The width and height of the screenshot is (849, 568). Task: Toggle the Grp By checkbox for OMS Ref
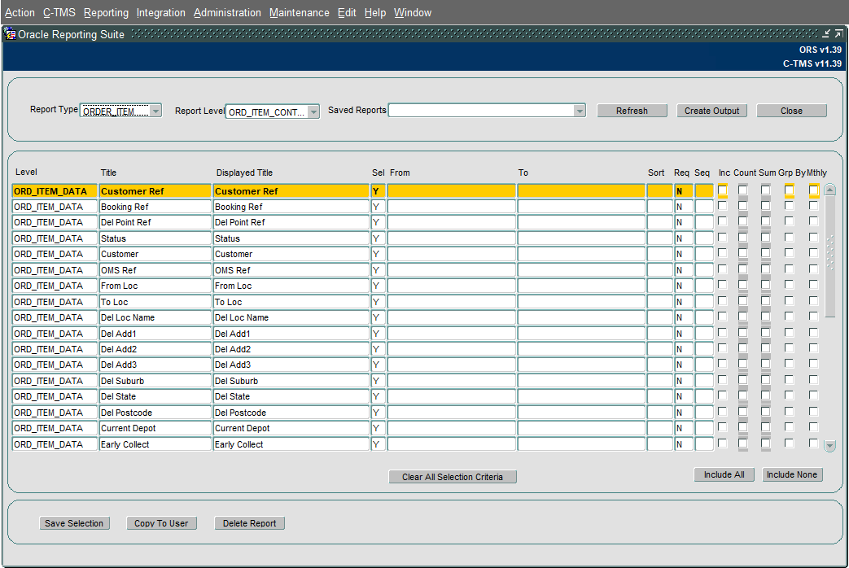click(789, 269)
